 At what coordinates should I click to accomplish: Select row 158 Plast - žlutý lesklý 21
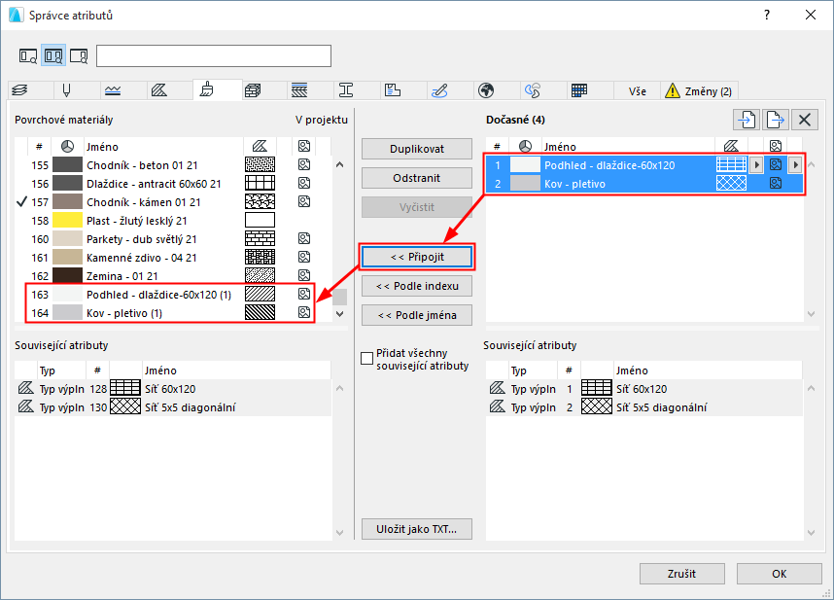173,220
